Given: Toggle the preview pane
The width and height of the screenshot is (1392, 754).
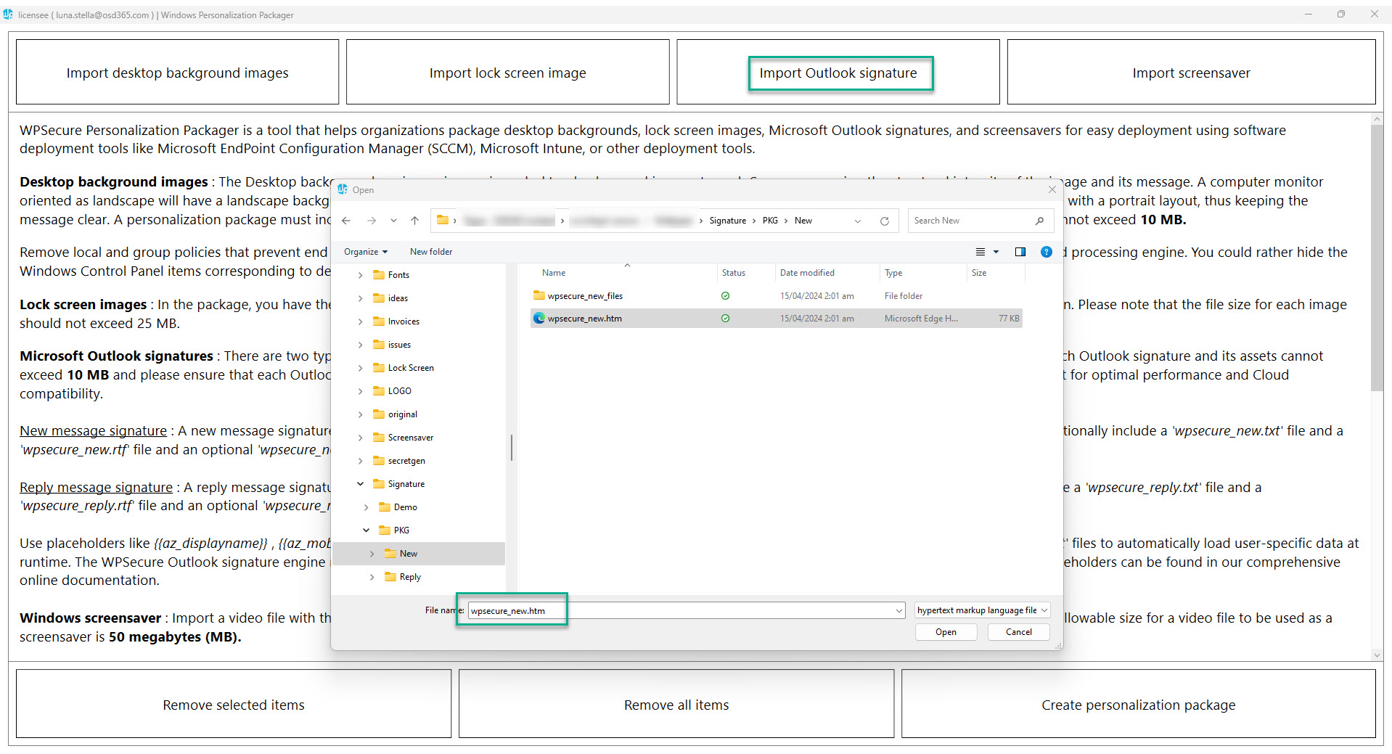Looking at the screenshot, I should coord(1020,252).
